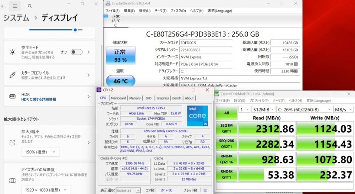355x194 pixels.
Task: Run the RND4K Q32T16 test
Action: tap(226, 159)
